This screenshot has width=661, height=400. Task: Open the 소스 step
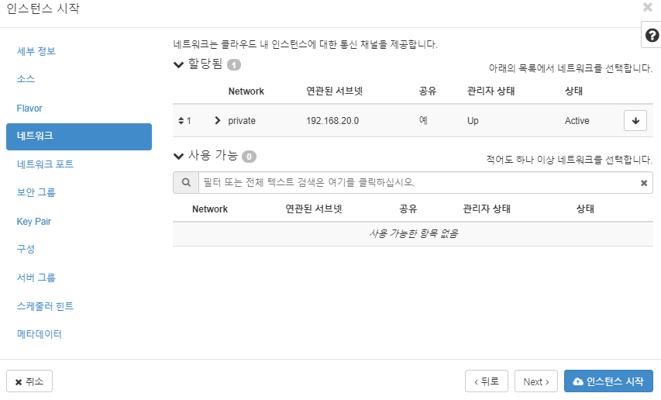pyautogui.click(x=26, y=79)
